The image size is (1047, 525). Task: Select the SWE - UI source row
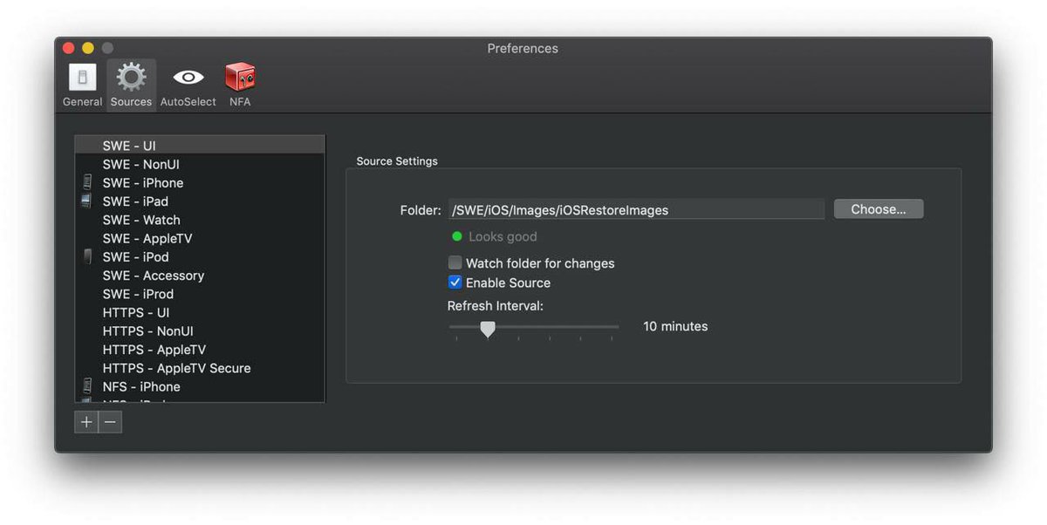[x=200, y=146]
